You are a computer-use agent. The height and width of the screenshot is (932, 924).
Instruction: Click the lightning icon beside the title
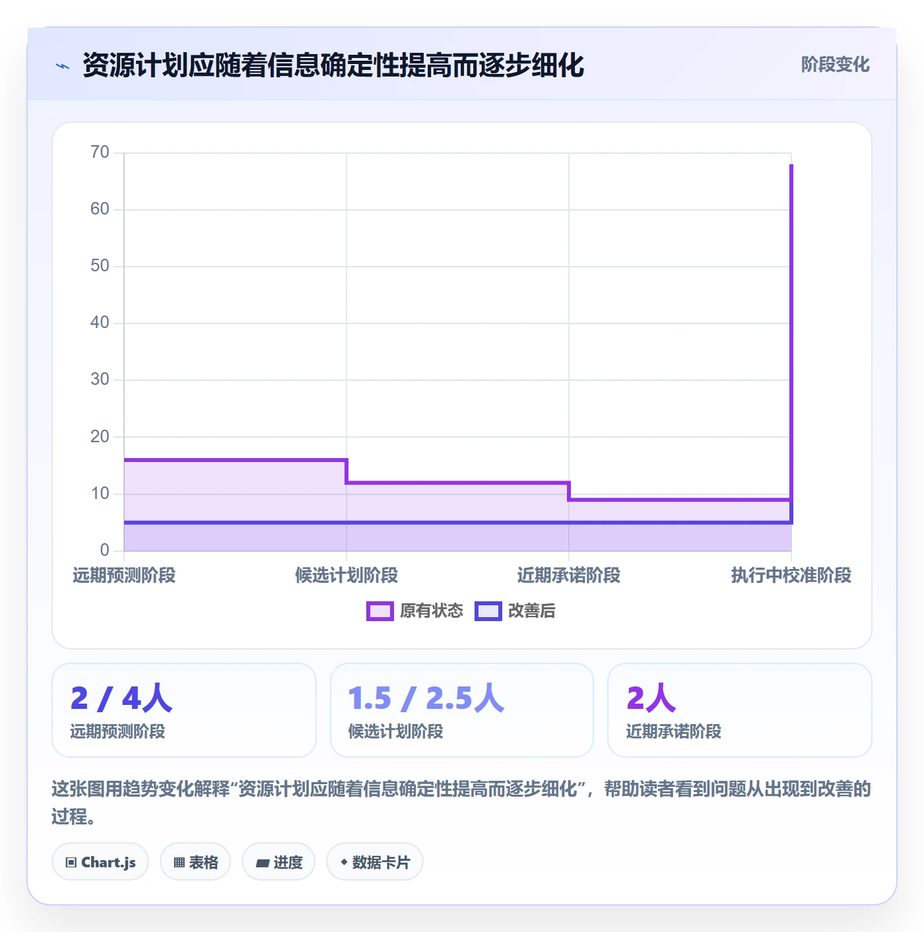(x=63, y=66)
